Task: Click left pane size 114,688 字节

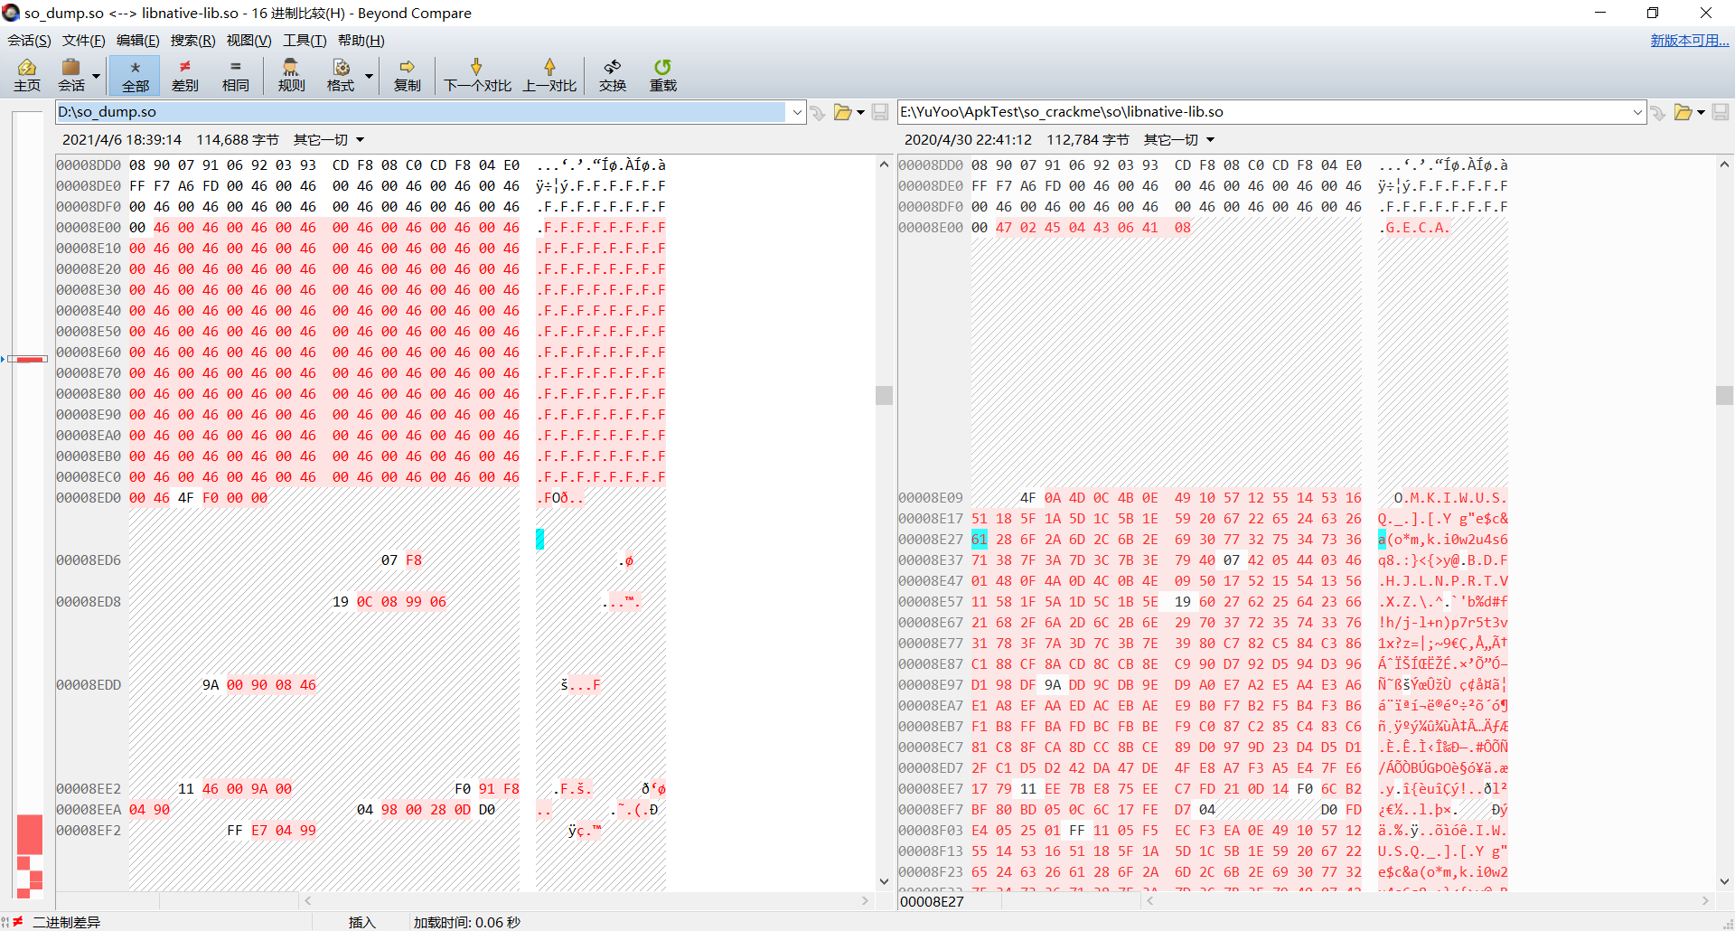Action: [238, 140]
